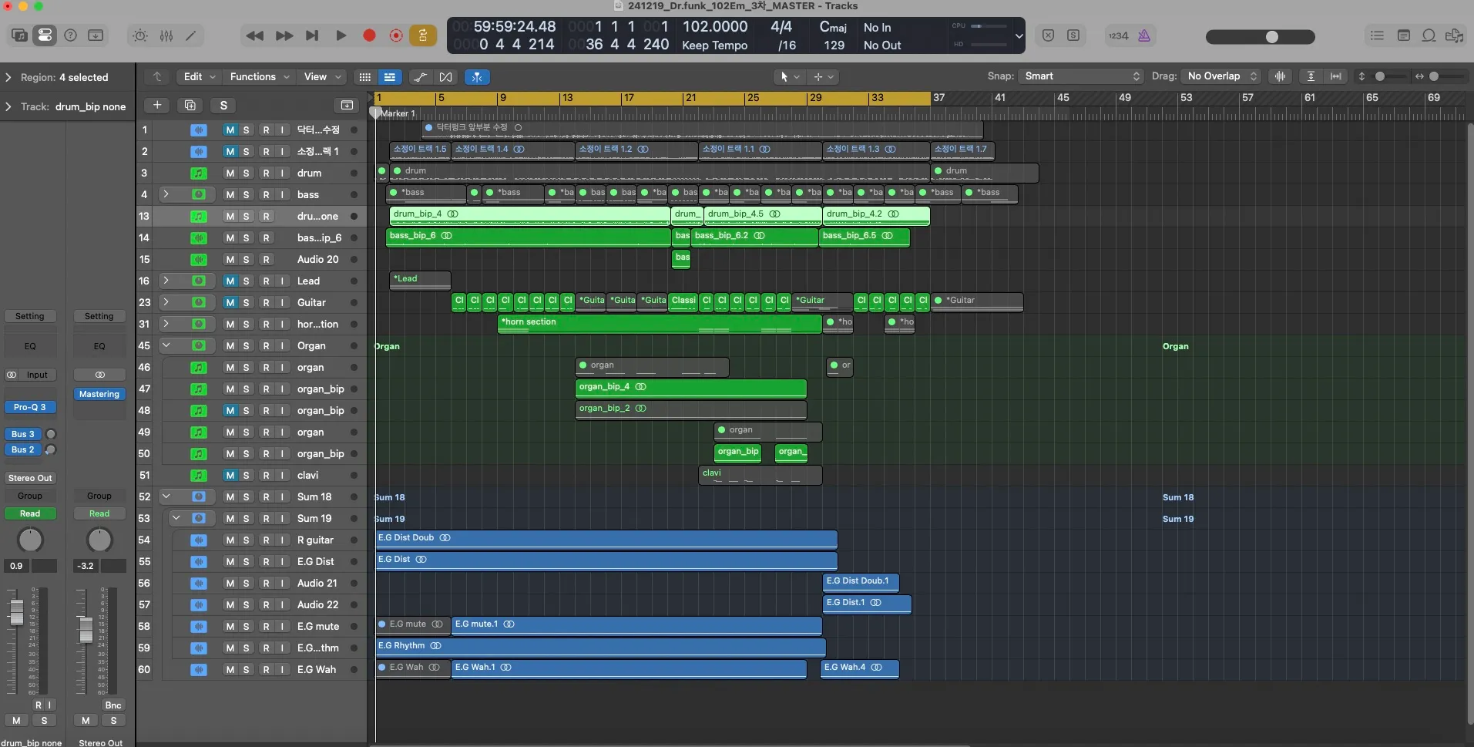Open the Mixer from the control bar

(166, 35)
